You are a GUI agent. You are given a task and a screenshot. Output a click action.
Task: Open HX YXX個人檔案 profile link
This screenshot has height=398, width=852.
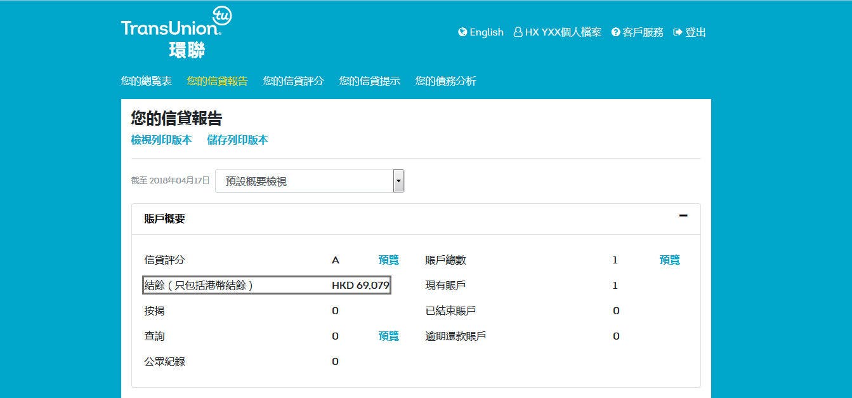563,32
